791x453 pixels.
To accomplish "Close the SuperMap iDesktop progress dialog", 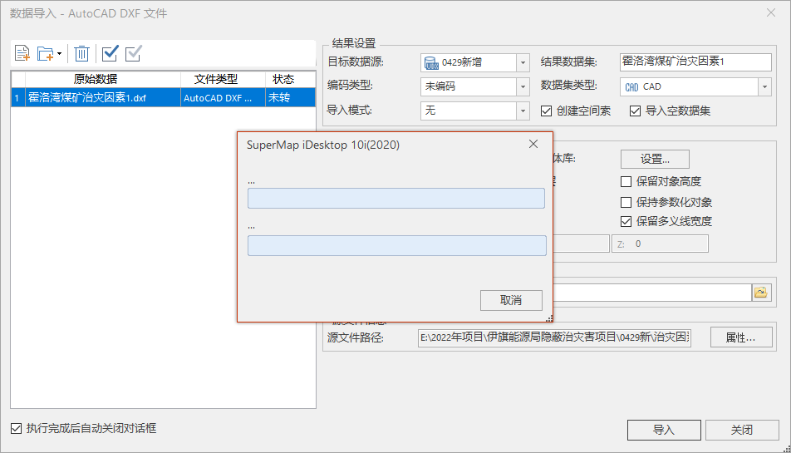I will coord(533,145).
